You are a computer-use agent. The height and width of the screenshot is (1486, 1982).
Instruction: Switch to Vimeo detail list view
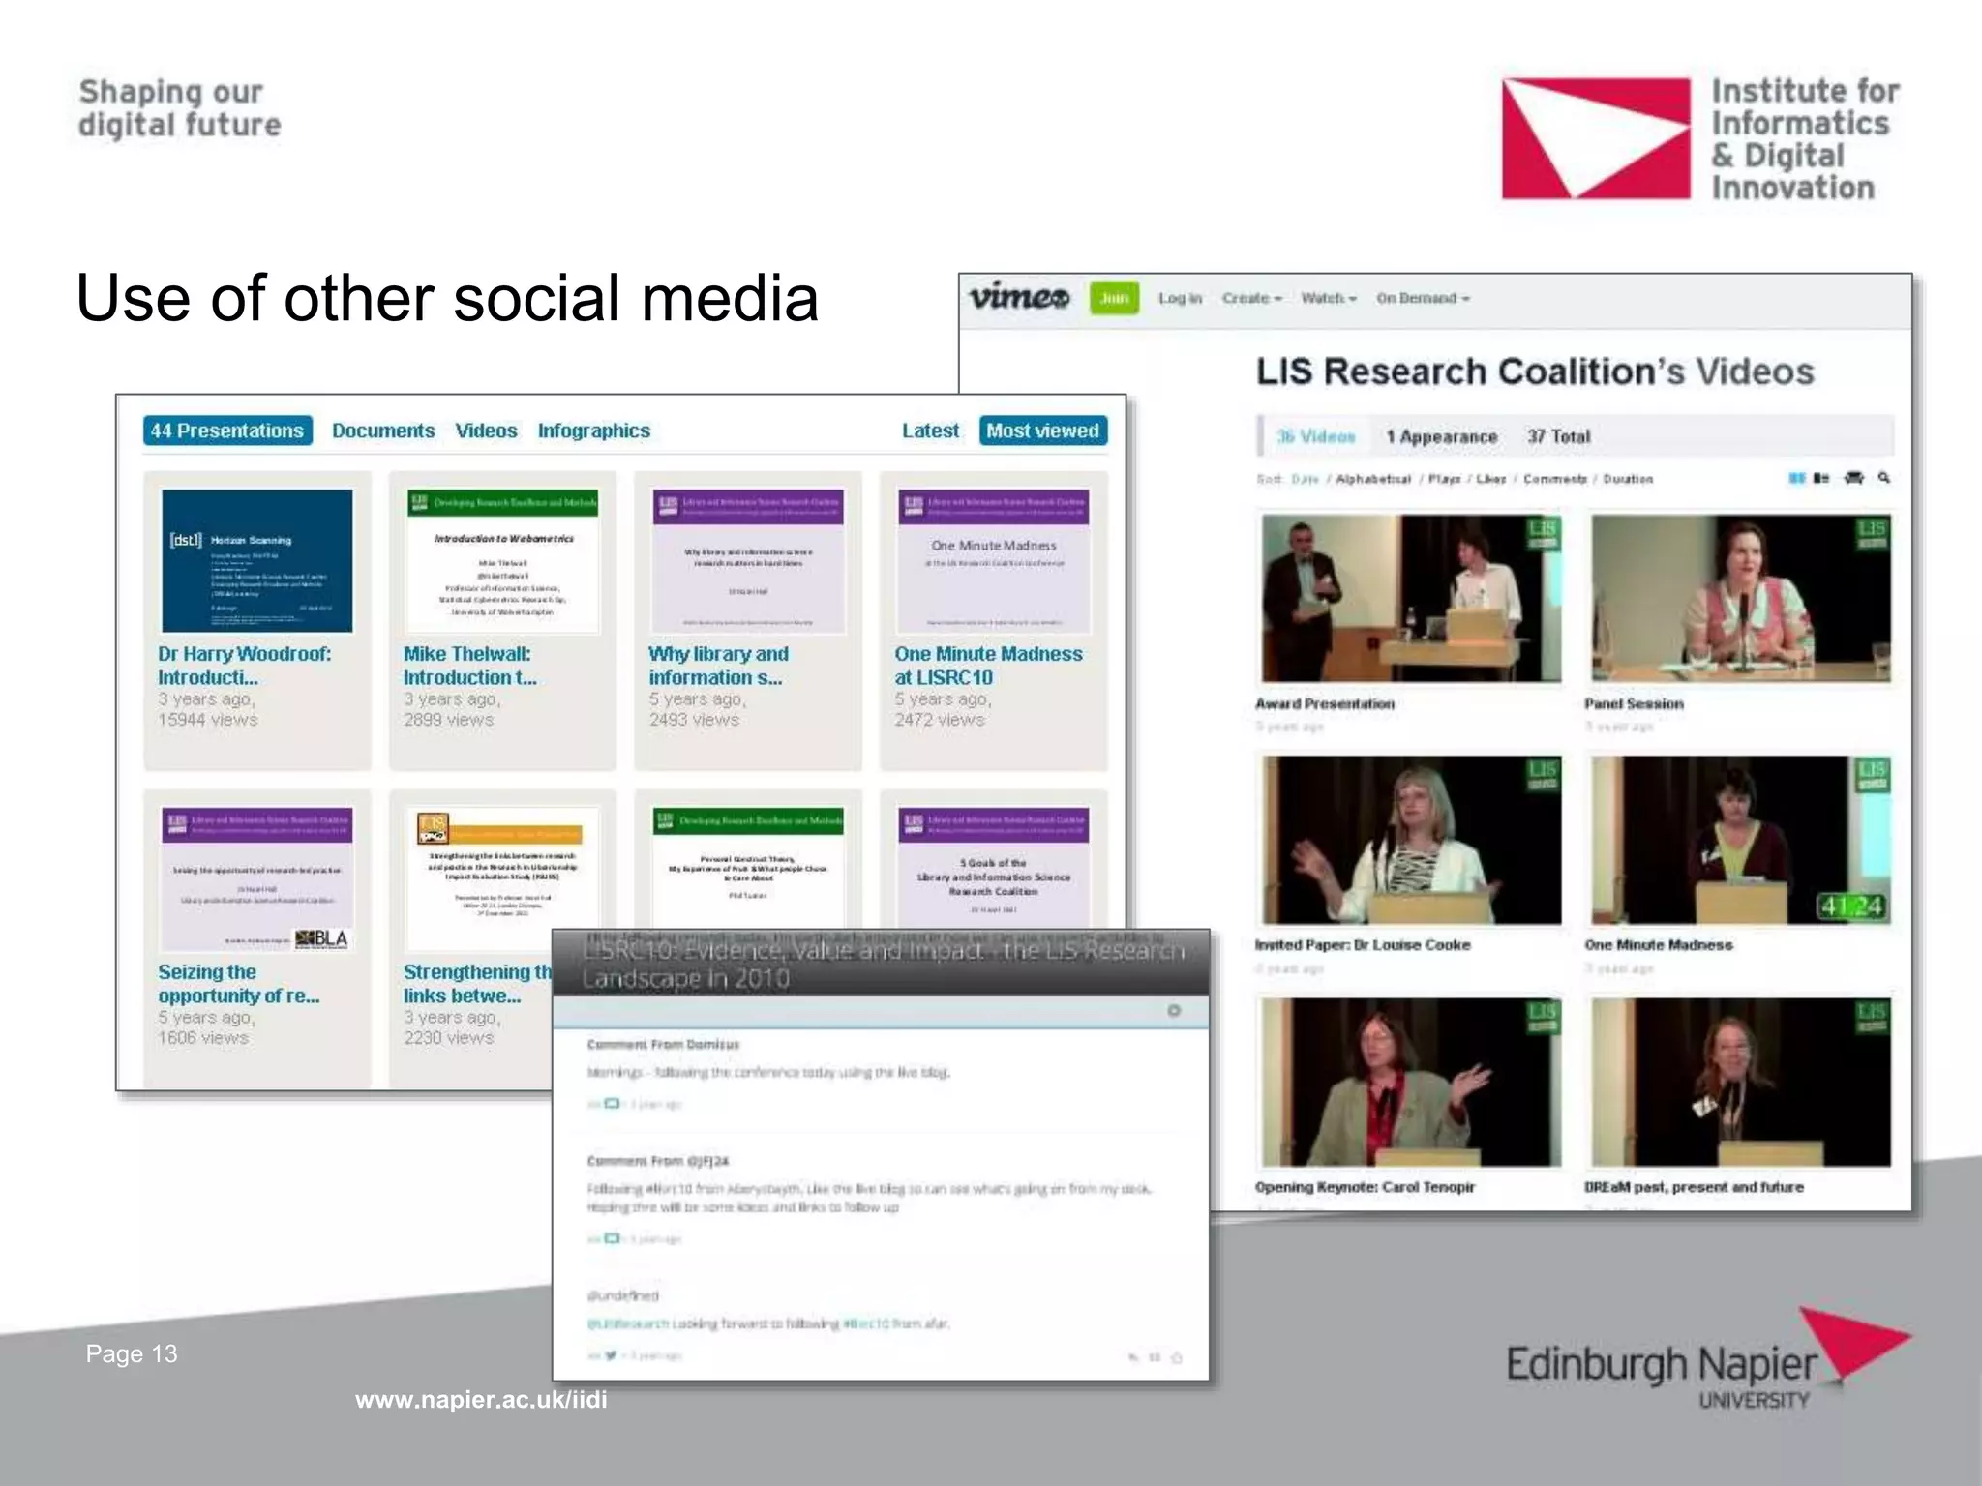pos(1821,478)
